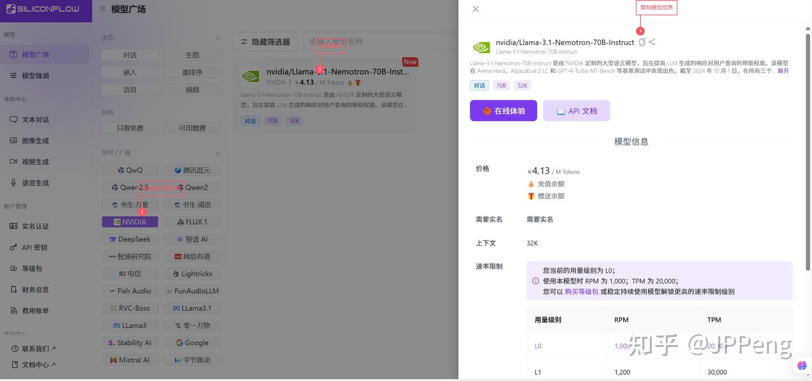Deselect the NVIDIA vendor filter
The width and height of the screenshot is (812, 381).
(x=130, y=222)
